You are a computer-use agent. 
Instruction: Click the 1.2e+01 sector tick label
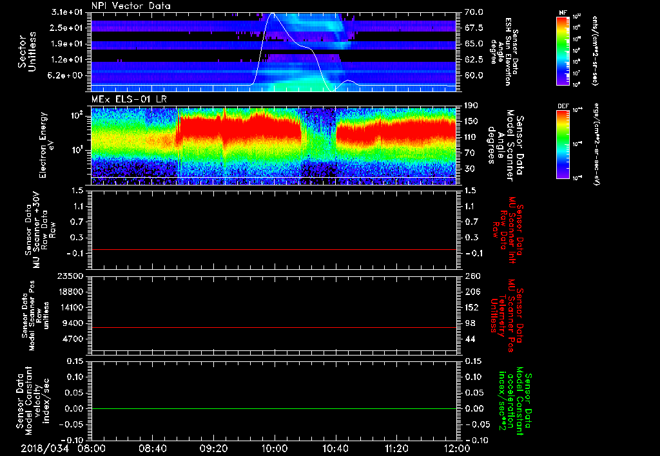[66, 60]
